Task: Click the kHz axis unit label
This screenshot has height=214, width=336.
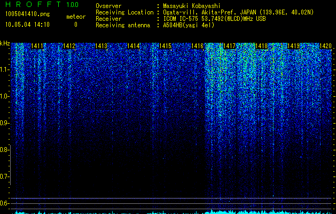Action: 5,43
